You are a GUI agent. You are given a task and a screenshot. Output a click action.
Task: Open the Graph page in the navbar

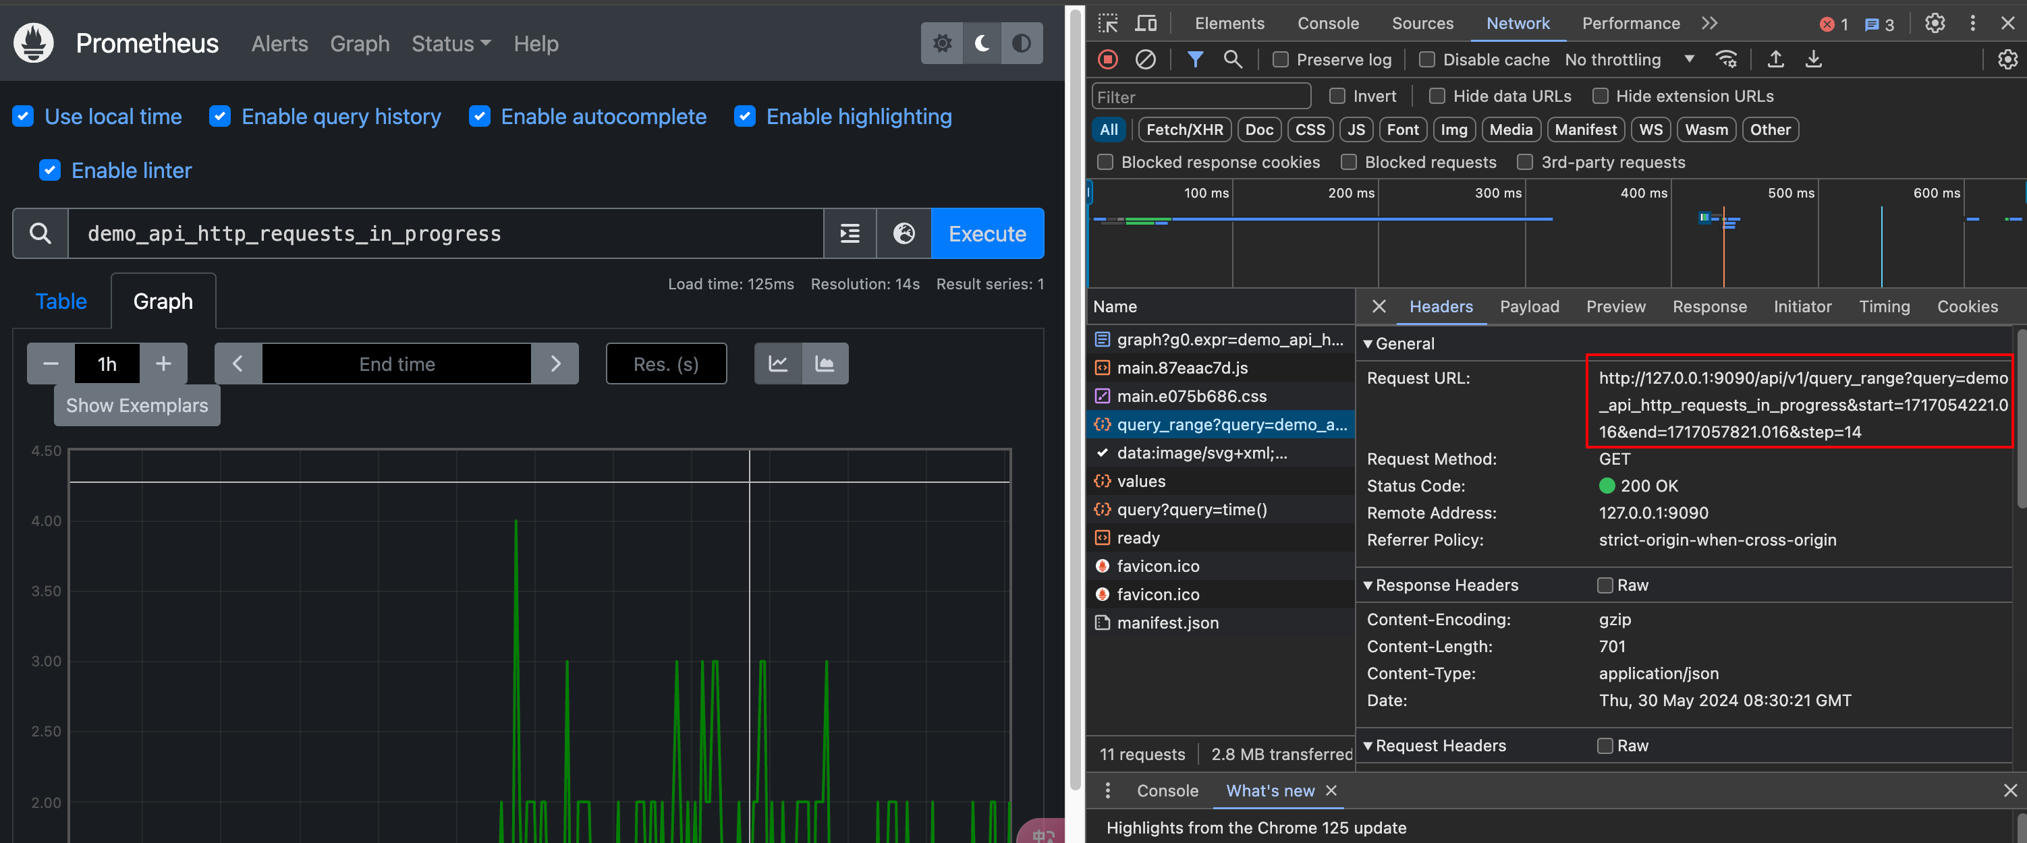[x=360, y=44]
